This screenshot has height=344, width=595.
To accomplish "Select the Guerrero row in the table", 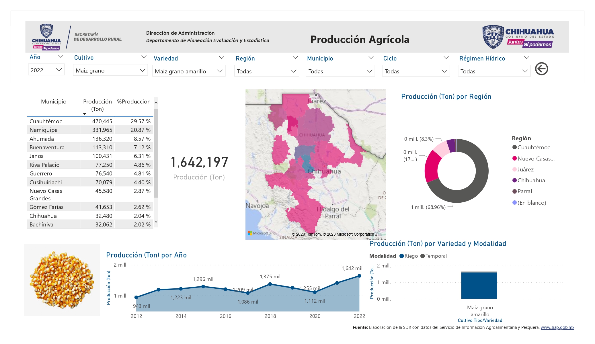I will (90, 173).
